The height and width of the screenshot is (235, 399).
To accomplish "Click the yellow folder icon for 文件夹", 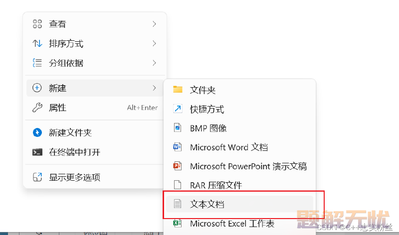I will 178,90.
